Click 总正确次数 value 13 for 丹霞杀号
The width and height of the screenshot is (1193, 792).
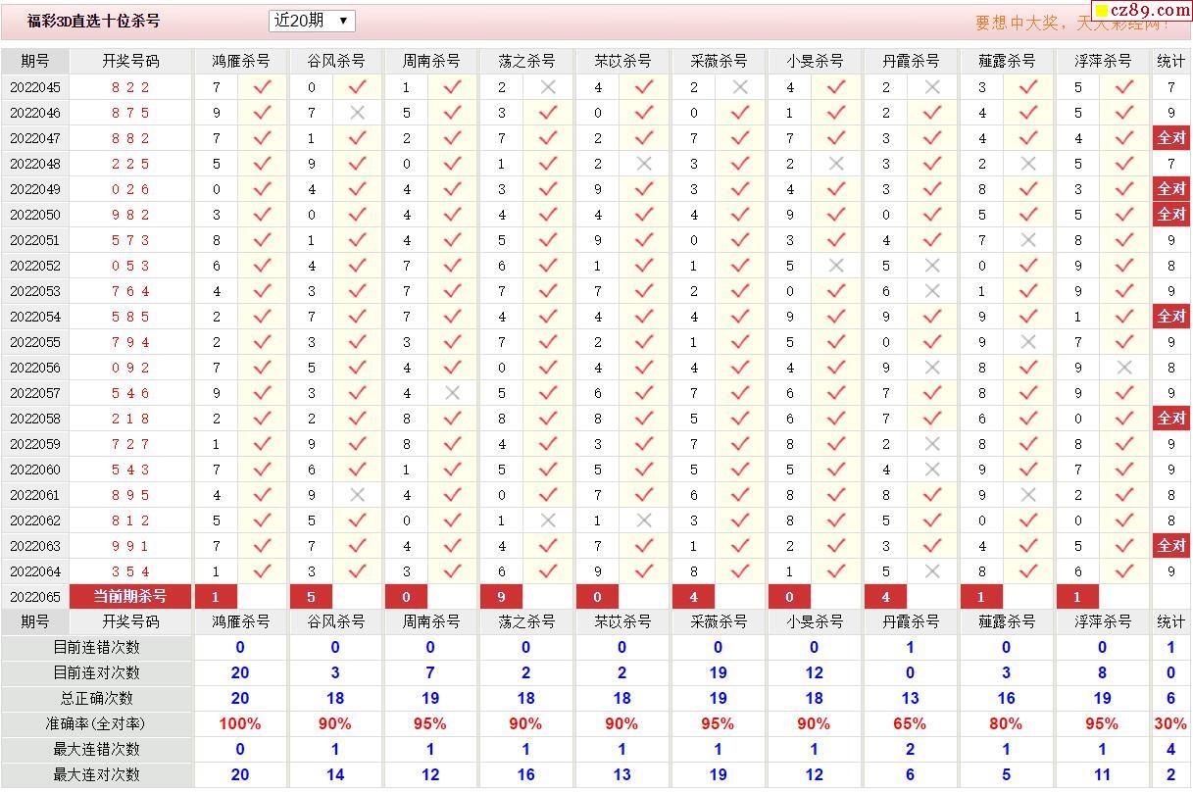point(910,699)
